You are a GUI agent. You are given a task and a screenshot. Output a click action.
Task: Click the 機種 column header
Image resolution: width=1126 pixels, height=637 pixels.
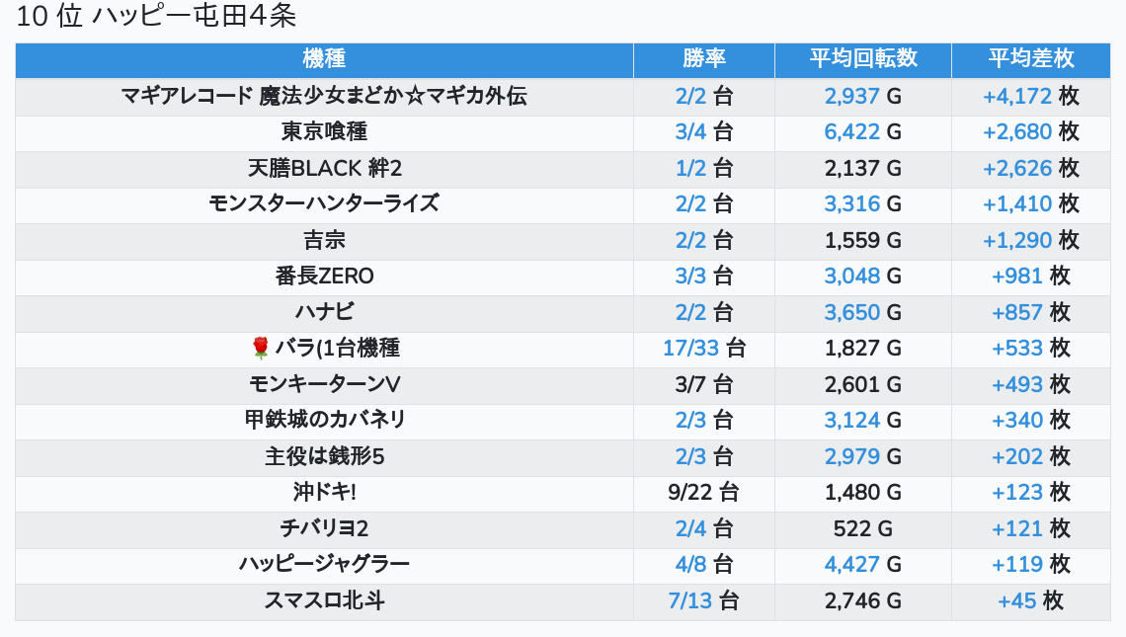[x=324, y=59]
